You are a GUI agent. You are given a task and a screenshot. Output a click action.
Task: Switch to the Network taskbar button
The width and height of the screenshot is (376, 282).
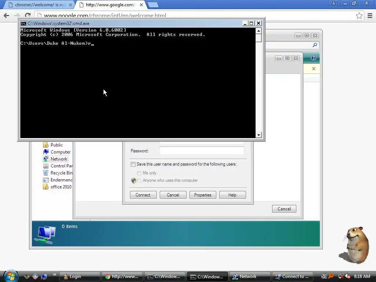click(250, 276)
